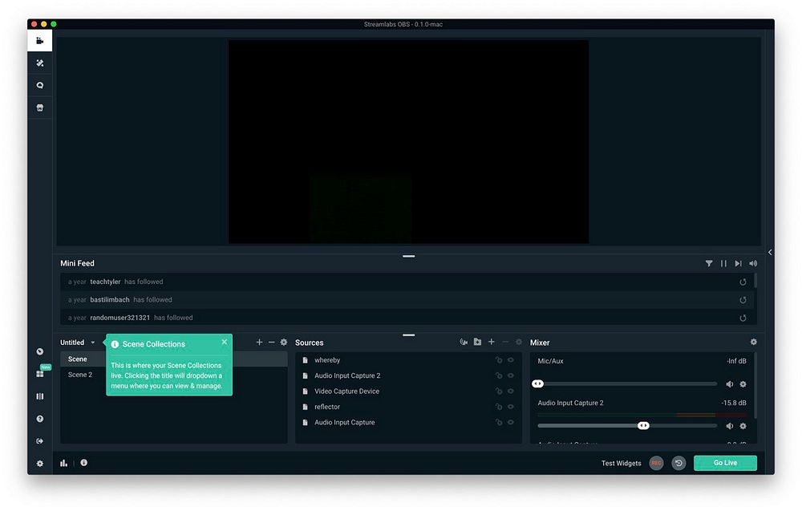Open the Chat bubble icon in sidebar

click(40, 85)
